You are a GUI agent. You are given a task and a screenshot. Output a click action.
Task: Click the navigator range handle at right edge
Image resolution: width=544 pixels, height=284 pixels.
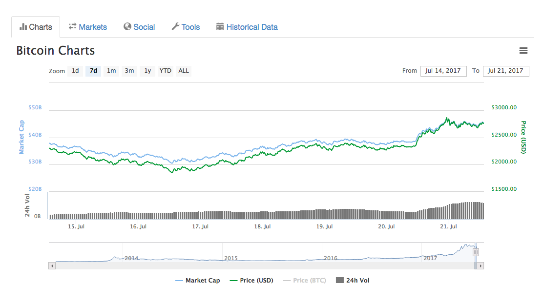(x=476, y=252)
